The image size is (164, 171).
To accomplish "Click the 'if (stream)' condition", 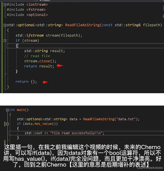I will click(27, 41).
